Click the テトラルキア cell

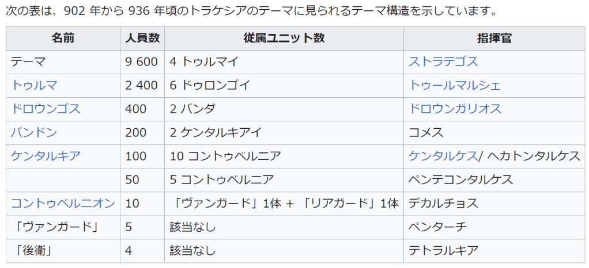[x=443, y=250]
